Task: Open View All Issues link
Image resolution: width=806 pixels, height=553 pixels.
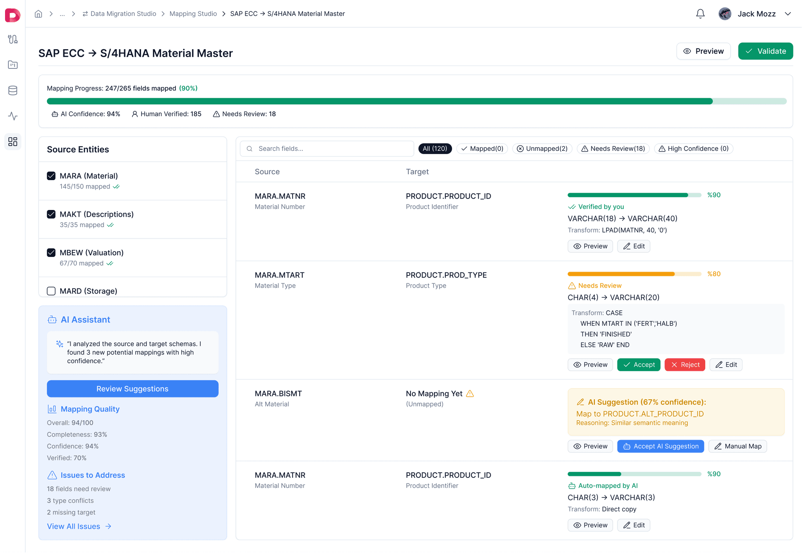Action: click(x=79, y=527)
